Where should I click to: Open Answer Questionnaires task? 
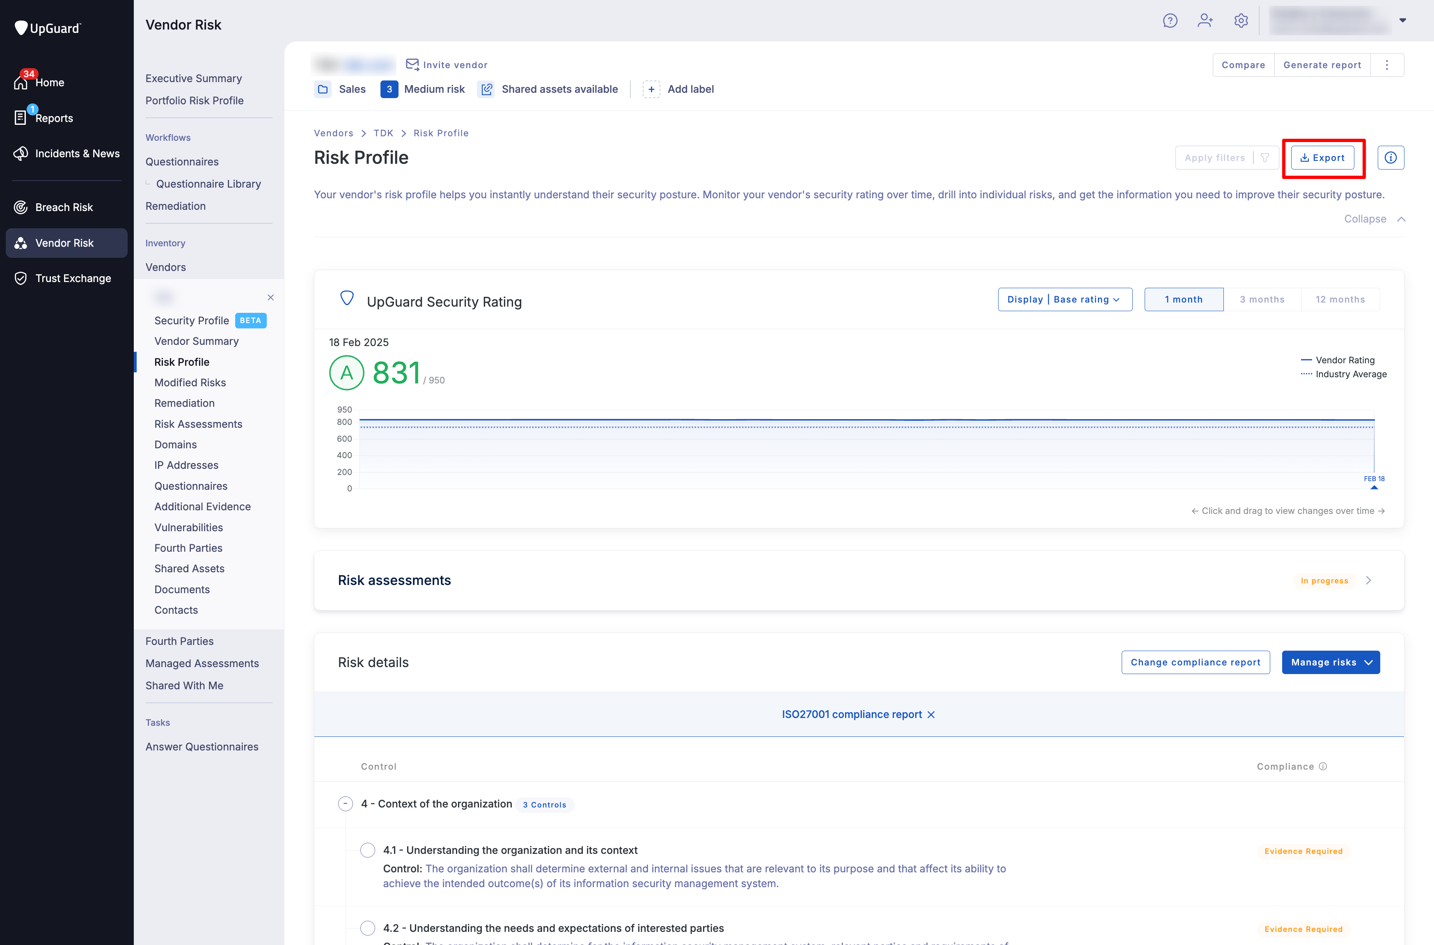(x=202, y=747)
